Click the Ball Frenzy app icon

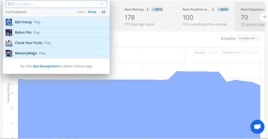point(9,22)
